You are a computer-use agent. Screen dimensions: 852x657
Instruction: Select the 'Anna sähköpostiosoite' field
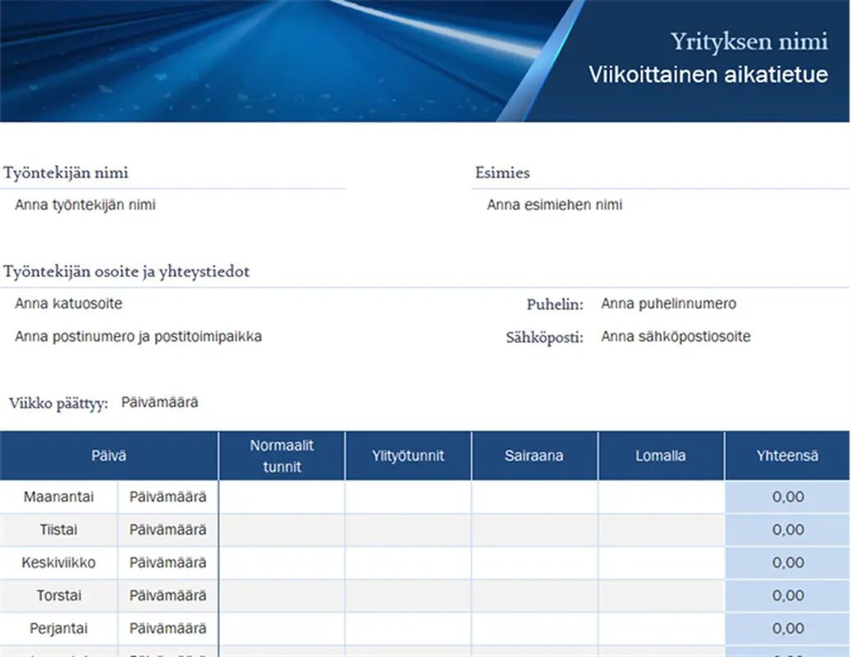coord(675,336)
